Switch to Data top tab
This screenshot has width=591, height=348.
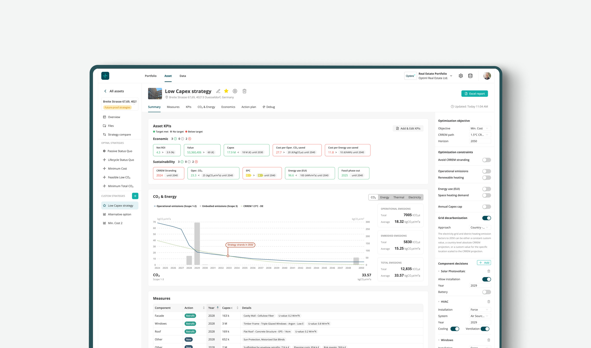pos(183,76)
